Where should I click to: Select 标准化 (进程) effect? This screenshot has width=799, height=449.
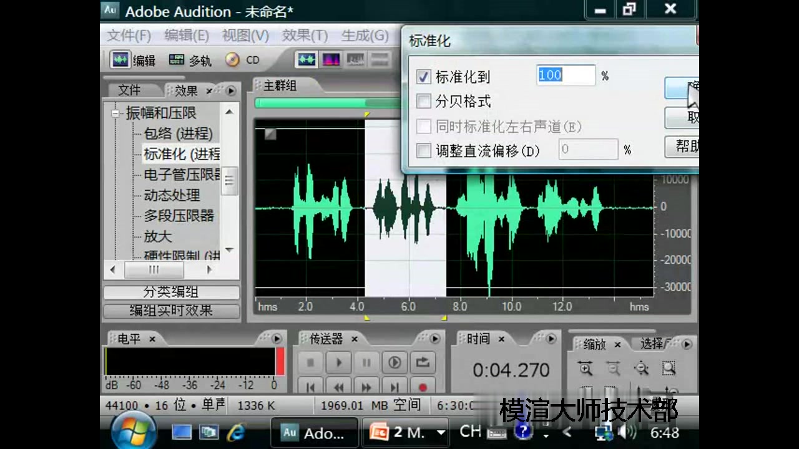182,154
